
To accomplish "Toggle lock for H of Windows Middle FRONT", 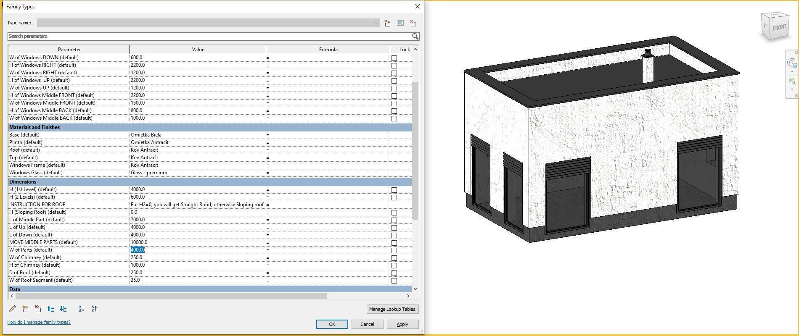I will tap(394, 96).
